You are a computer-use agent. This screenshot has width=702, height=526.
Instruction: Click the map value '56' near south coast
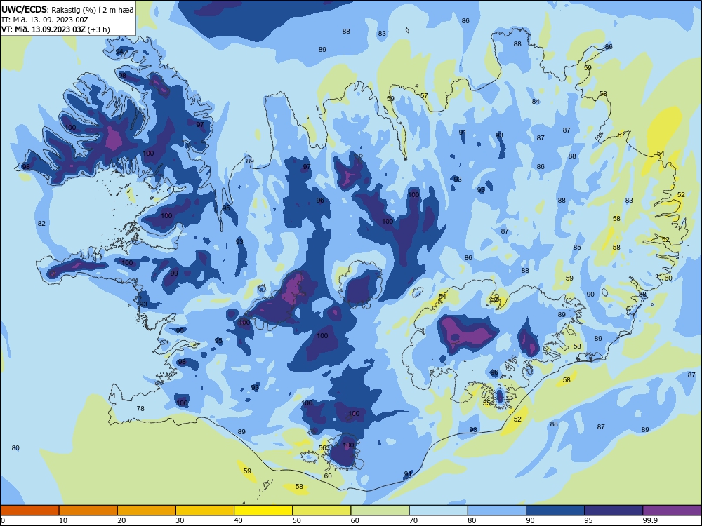(x=322, y=447)
